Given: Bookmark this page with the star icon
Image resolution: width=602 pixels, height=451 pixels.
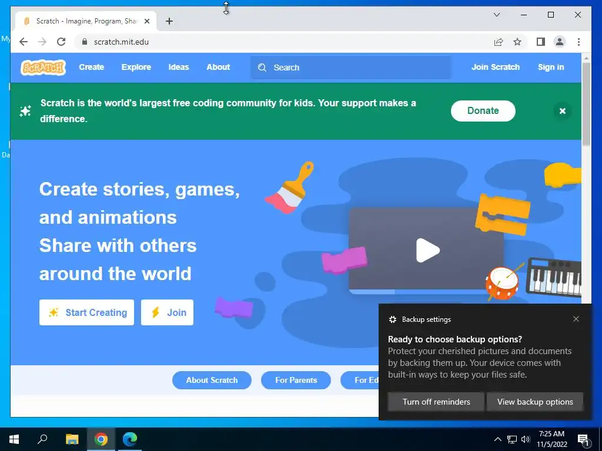Looking at the screenshot, I should (x=517, y=42).
